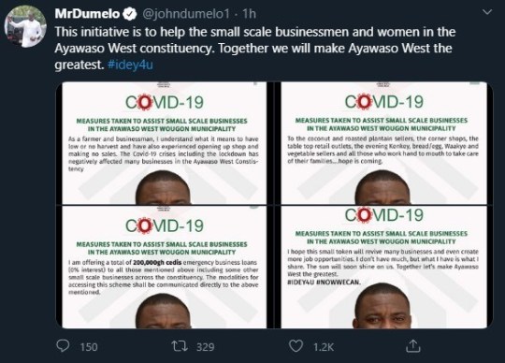This screenshot has width=505, height=363.
Task: Click the MrDumelo display name
Action: click(88, 14)
